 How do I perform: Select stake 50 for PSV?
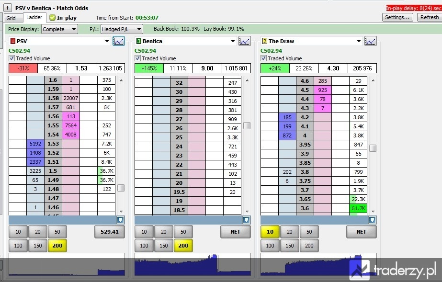coord(57,232)
